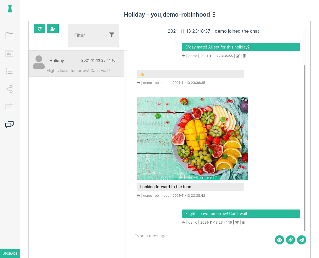Image resolution: width=319 pixels, height=258 pixels.
Task: Open the task list sidebar icon
Action: coord(9,71)
